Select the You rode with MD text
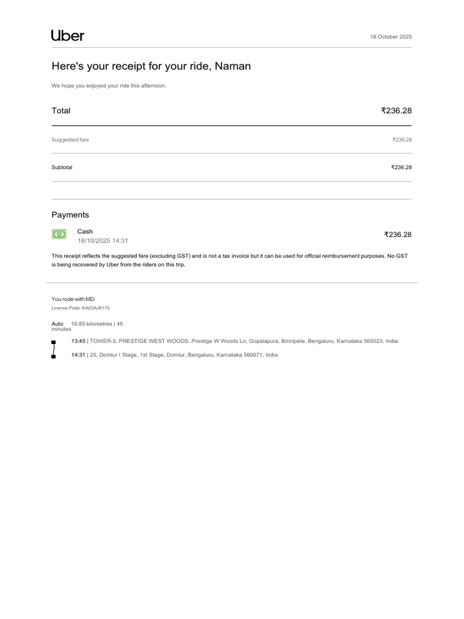This screenshot has width=464, height=619. pyautogui.click(x=73, y=299)
